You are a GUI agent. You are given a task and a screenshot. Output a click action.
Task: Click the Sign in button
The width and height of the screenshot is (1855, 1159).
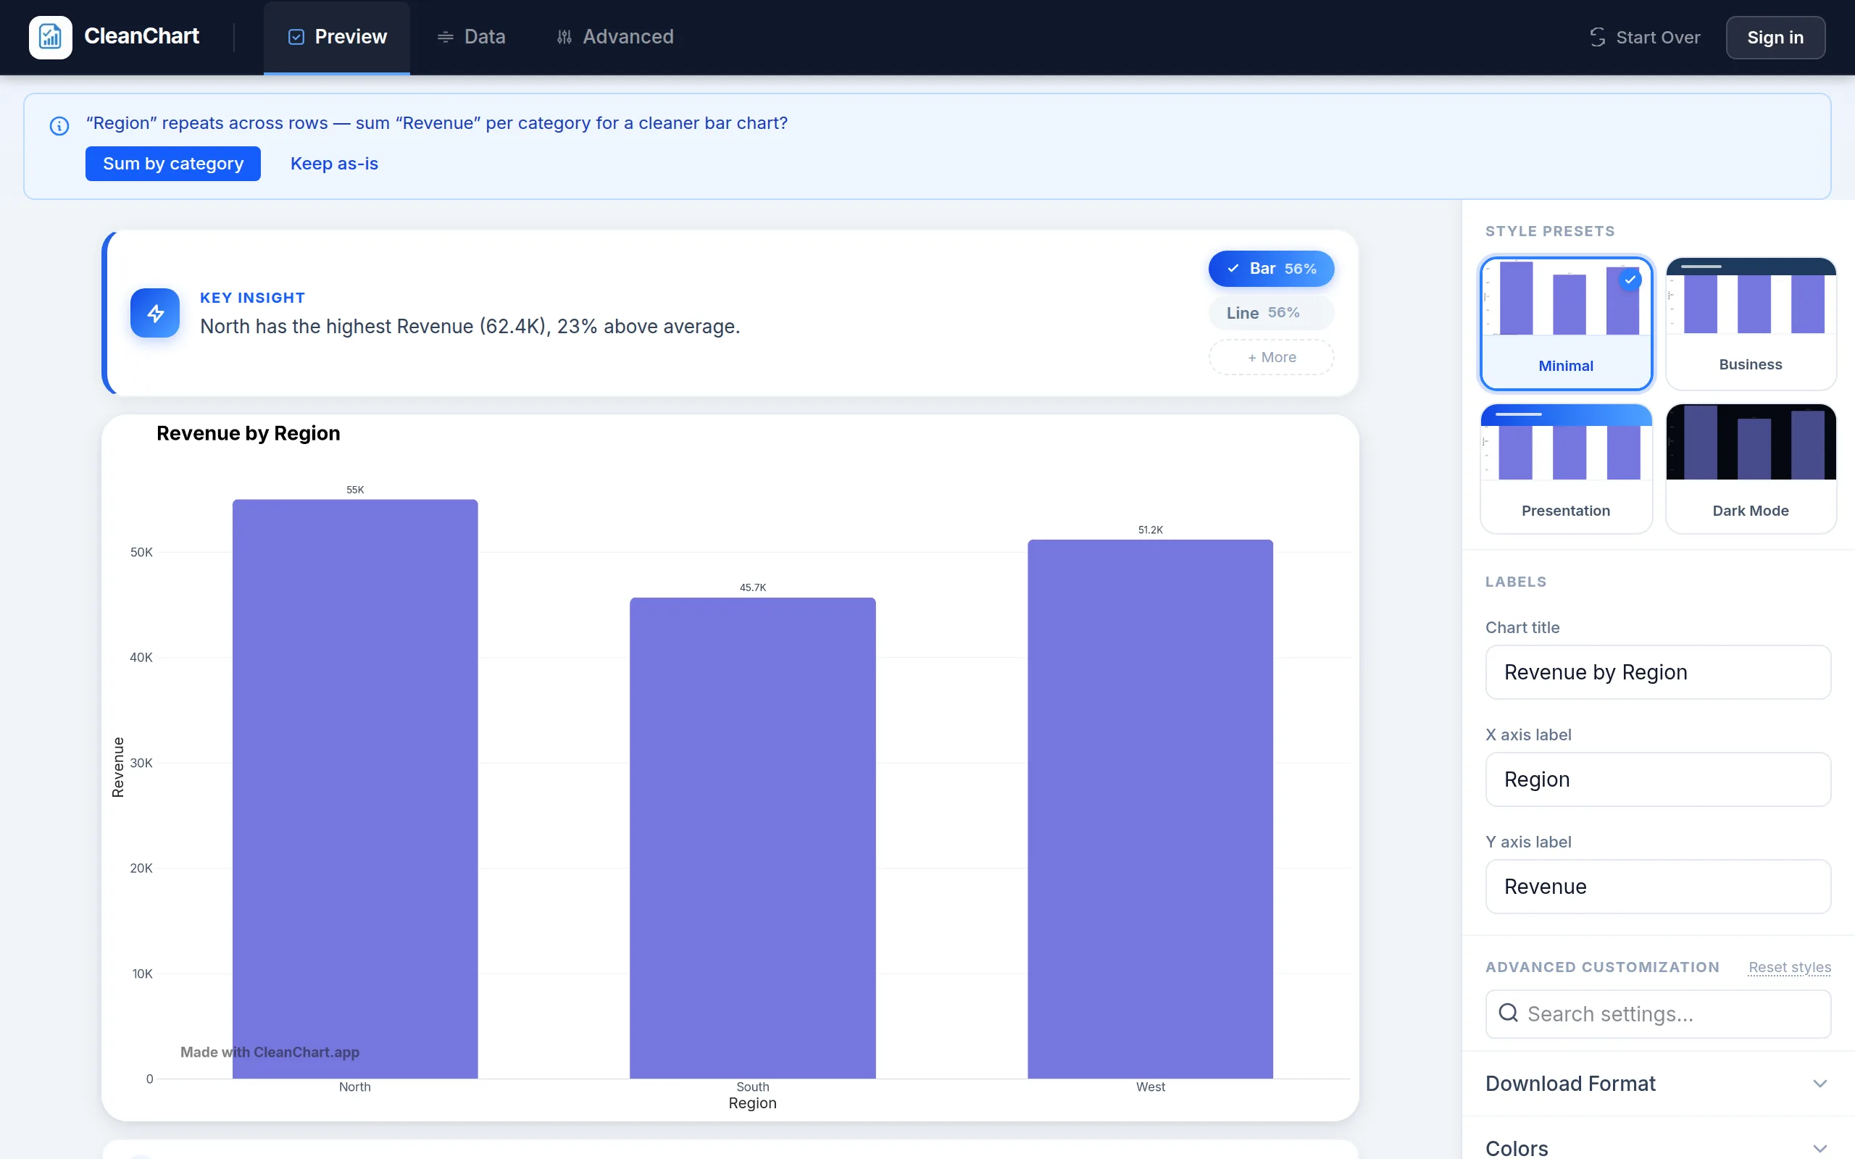tap(1775, 37)
